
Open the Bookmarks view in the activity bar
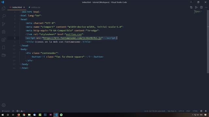click(4, 47)
